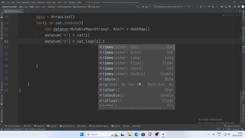
Task: Click show_grid breadcrumb in navigation bar
Action: pos(94,7)
